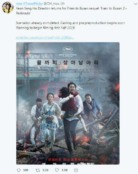The height and width of the screenshot is (174, 138).
Task: Retweet using the retweet arrows icon
Action: click(x=38, y=170)
